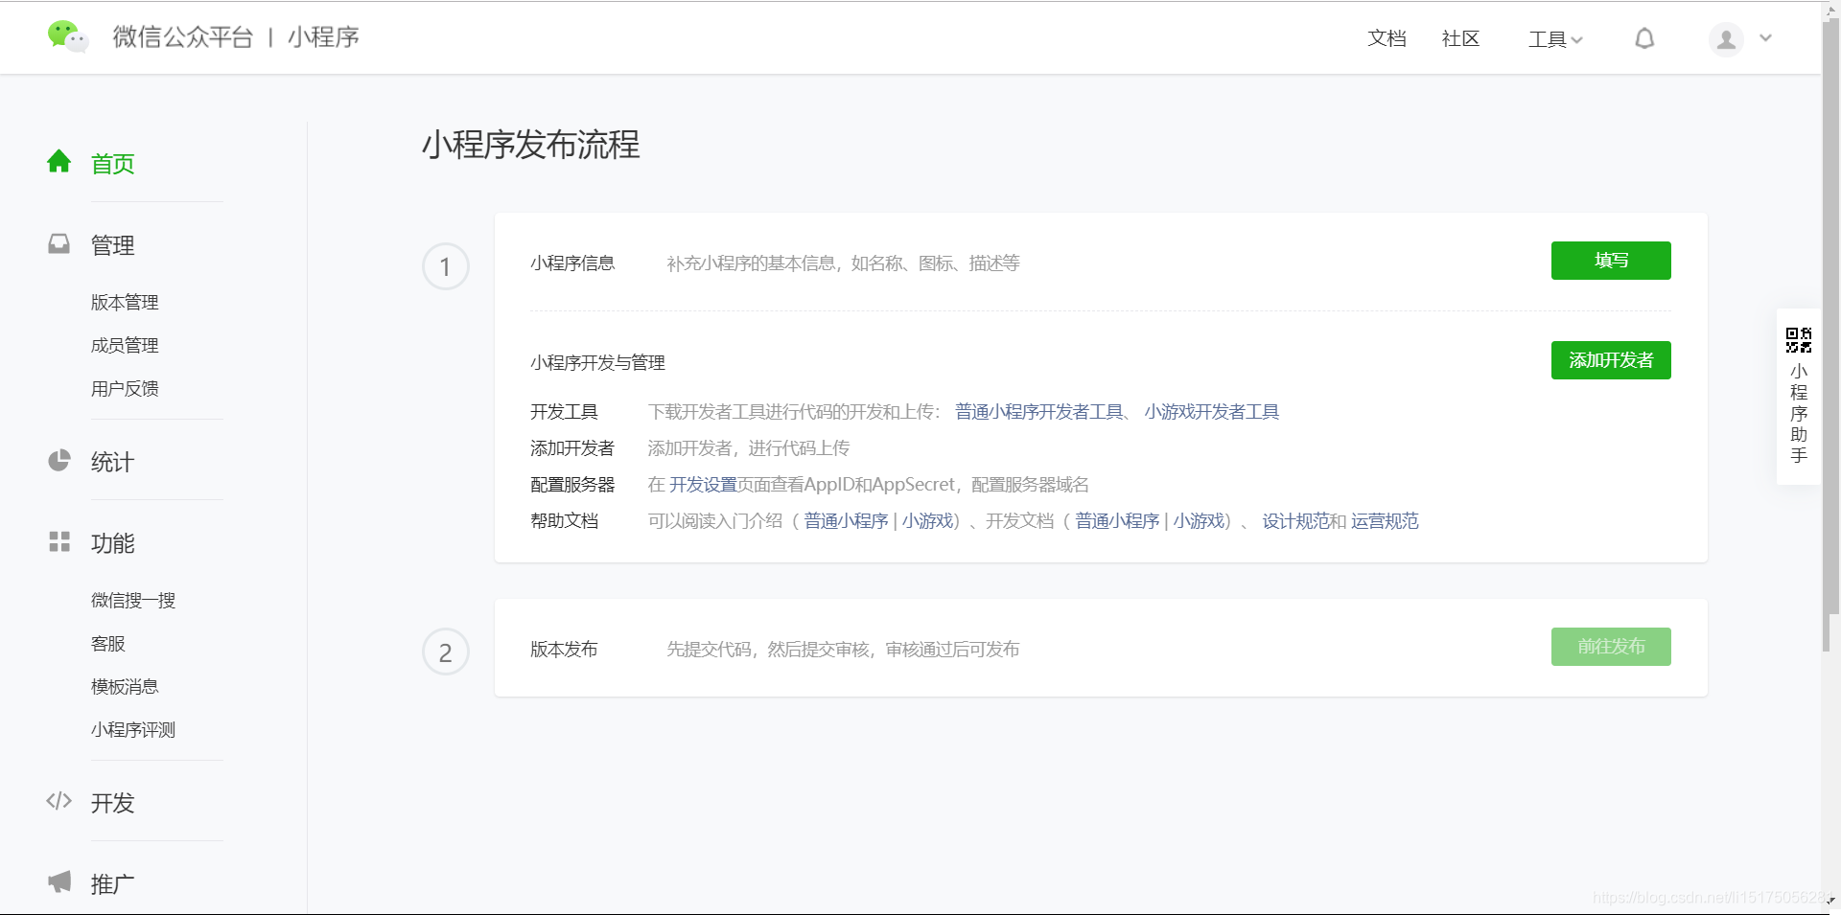Open 版本管理 in the sidebar
Screen dimensions: 1841x915
[125, 303]
